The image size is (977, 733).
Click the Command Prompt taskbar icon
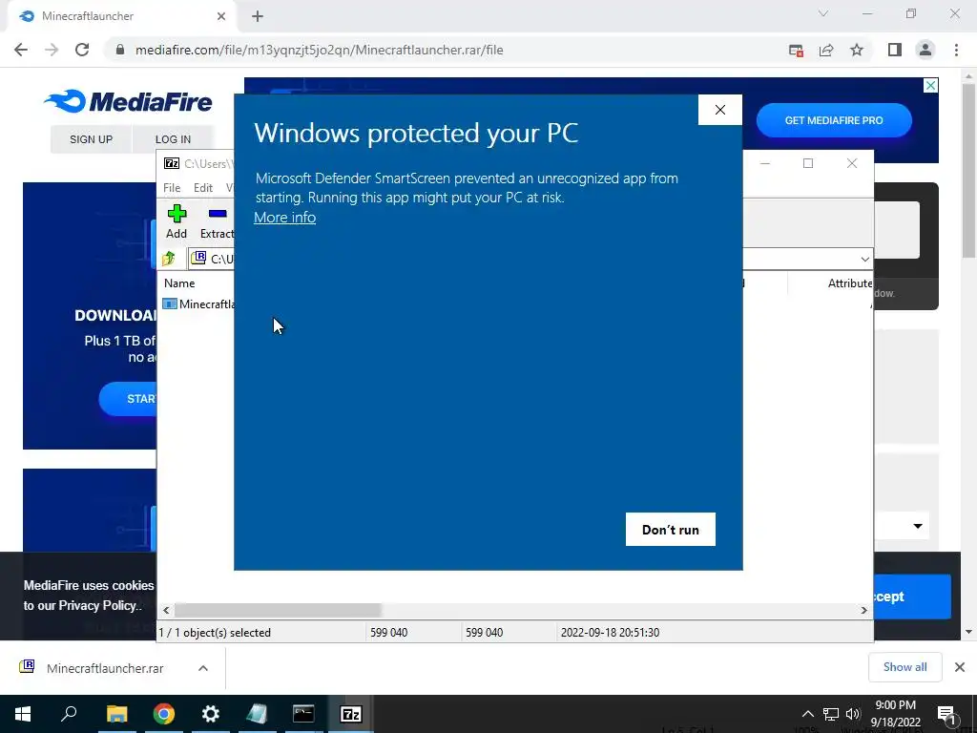tap(303, 714)
